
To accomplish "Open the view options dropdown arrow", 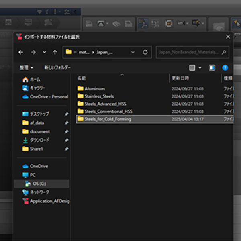I will 200,67.
